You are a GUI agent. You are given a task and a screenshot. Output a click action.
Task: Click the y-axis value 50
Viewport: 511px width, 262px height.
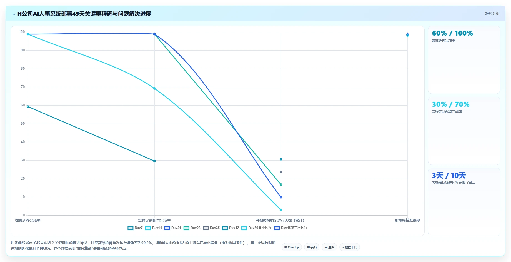23,124
